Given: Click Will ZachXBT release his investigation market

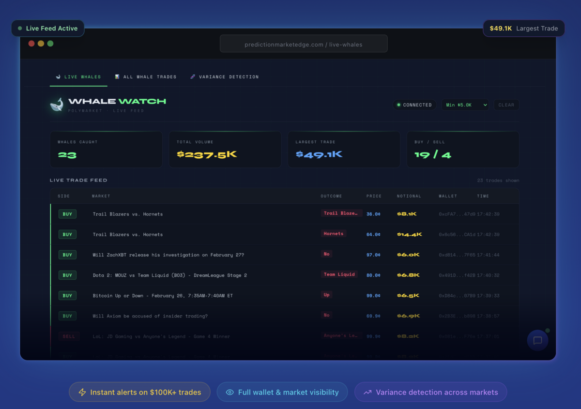Looking at the screenshot, I should 168,255.
